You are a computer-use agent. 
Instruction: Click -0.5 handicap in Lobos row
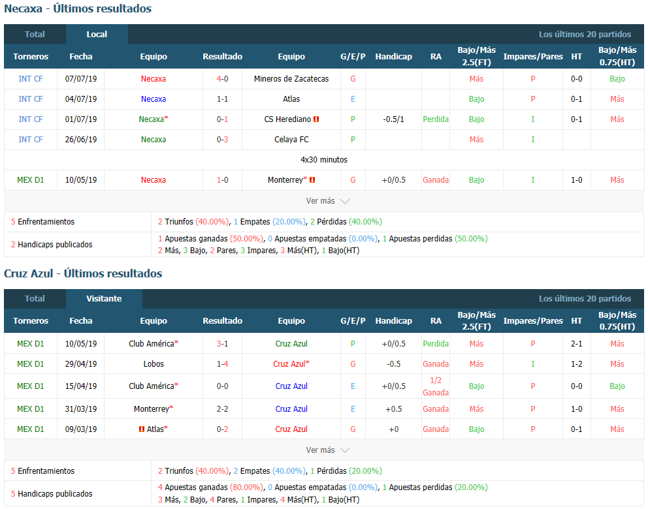393,363
